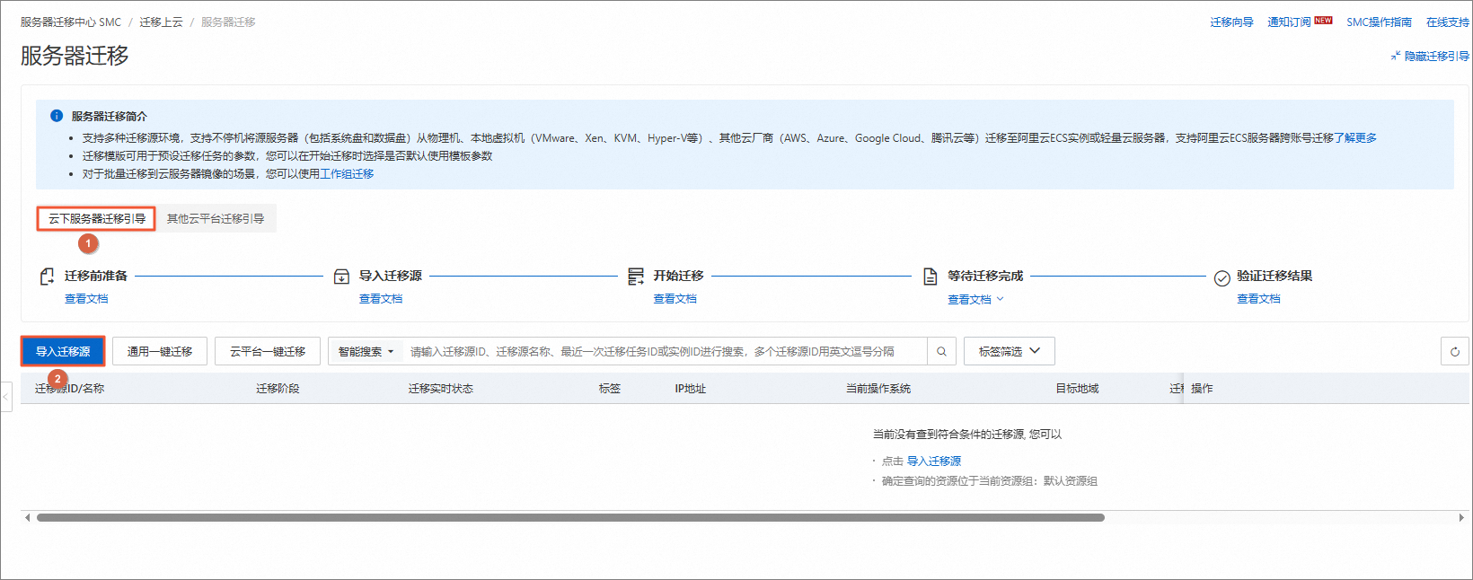
Task: Click the 导入迁移源 step icon
Action: pyautogui.click(x=341, y=277)
